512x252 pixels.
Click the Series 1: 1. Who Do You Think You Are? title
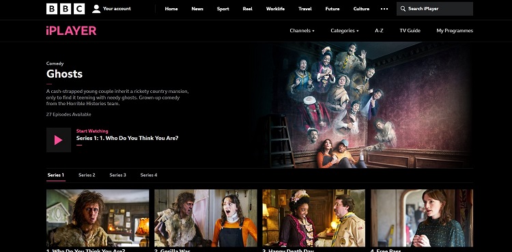[x=128, y=138]
